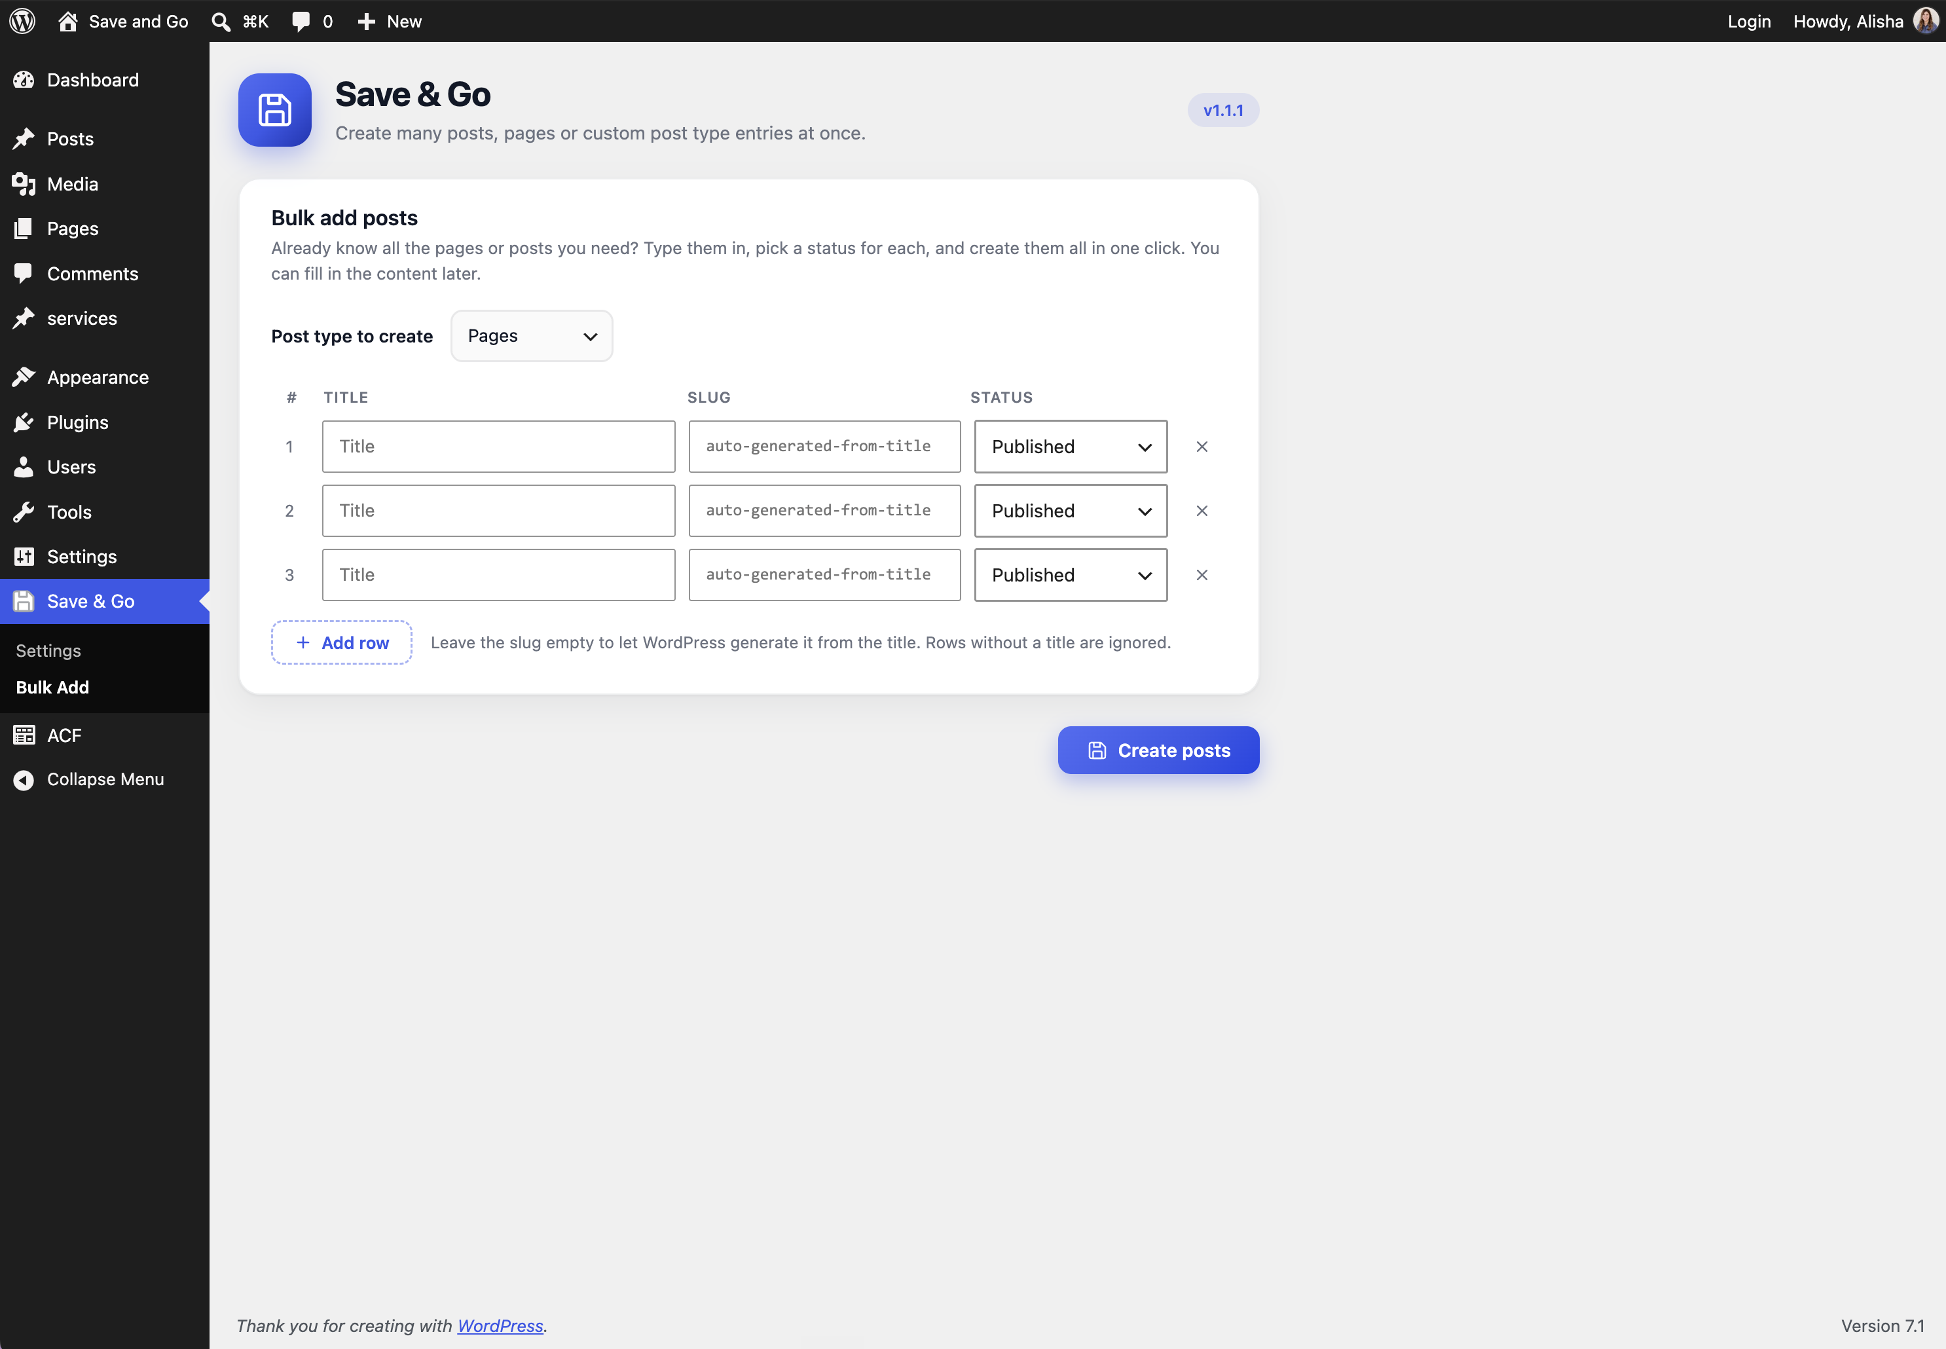Image resolution: width=1946 pixels, height=1349 pixels.
Task: Click the Media icon in sidebar
Action: click(24, 183)
